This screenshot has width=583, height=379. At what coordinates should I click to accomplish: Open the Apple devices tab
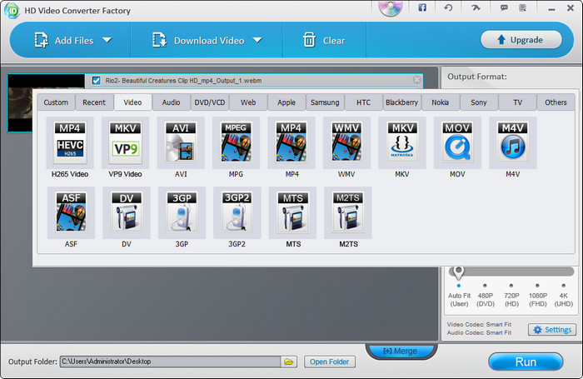(x=287, y=102)
